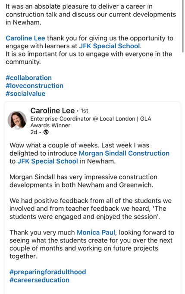Click the 1st connection degree badge
The height and width of the screenshot is (294, 185).
tap(85, 111)
